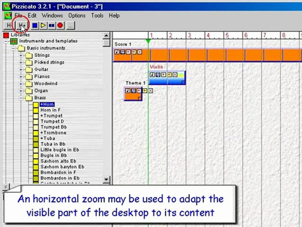This screenshot has width=302, height=227.
Task: Start recording with the red record button
Action: click(x=60, y=26)
